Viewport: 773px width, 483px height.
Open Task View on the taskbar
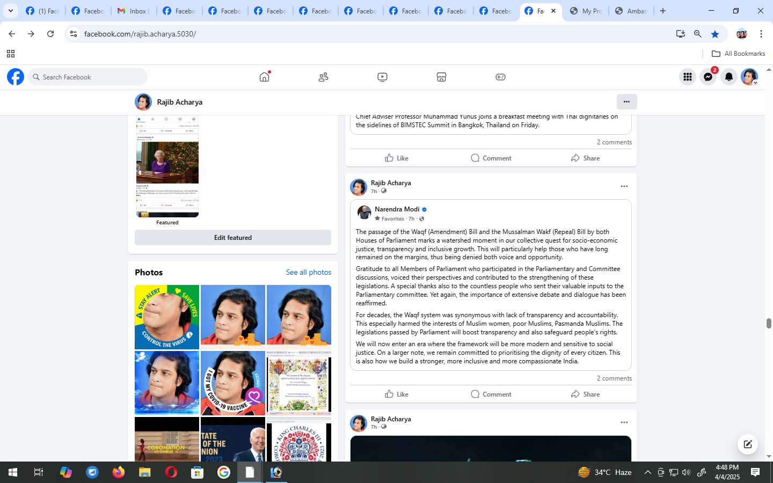click(39, 472)
